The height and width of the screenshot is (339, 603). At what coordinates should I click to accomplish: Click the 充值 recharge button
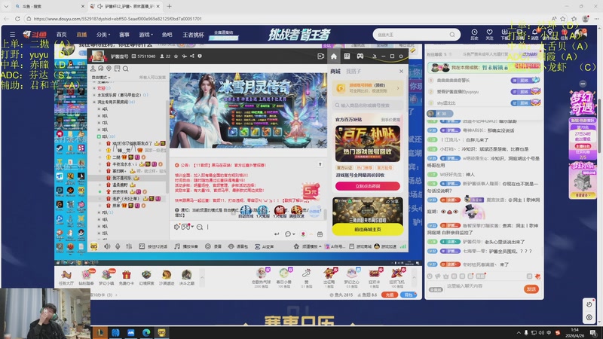tap(390, 295)
